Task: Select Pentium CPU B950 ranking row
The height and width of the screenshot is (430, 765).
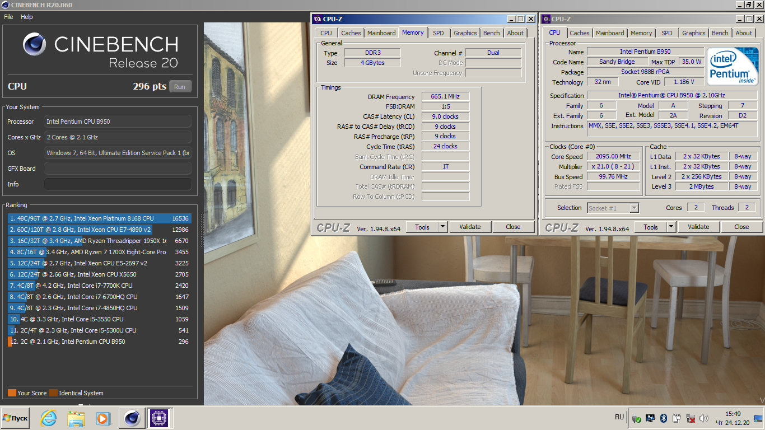Action: pyautogui.click(x=100, y=342)
